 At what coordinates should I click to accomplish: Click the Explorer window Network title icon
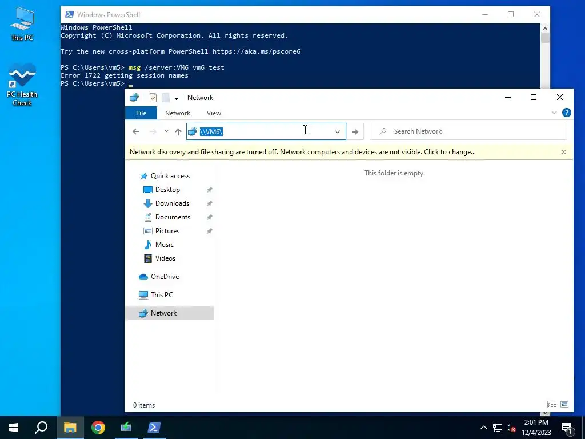coord(134,98)
